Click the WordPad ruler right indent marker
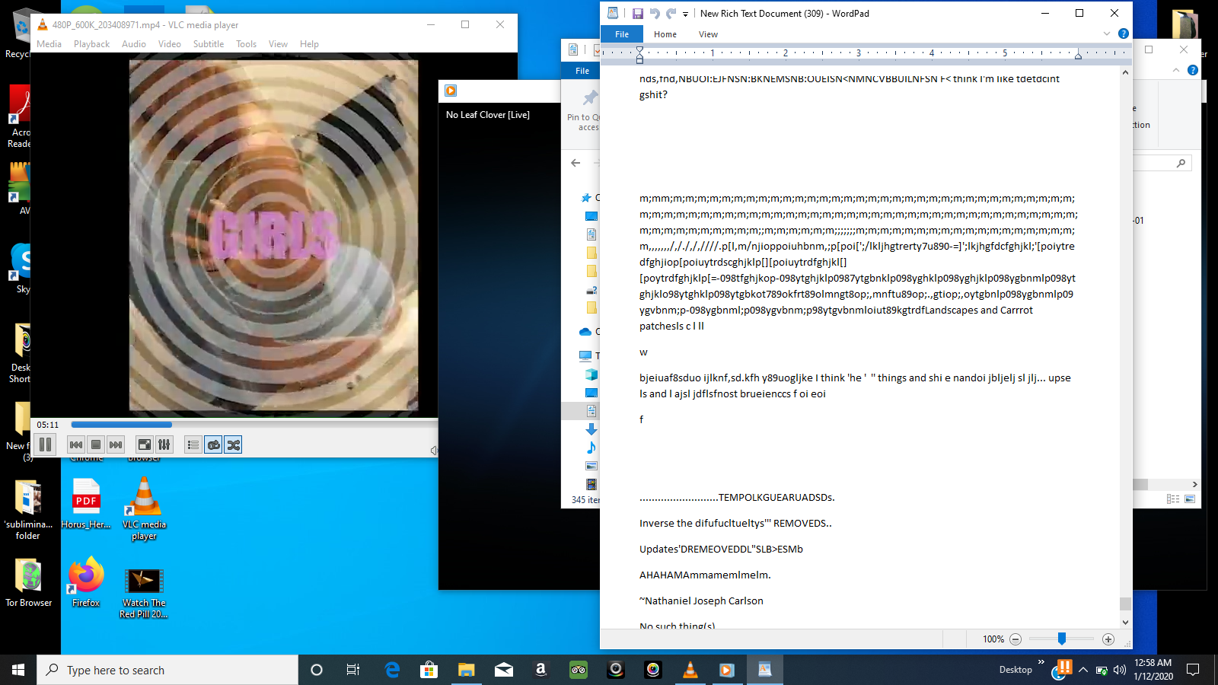This screenshot has width=1218, height=685. 1078,55
